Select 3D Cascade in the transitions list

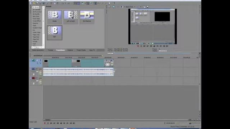[37, 10]
